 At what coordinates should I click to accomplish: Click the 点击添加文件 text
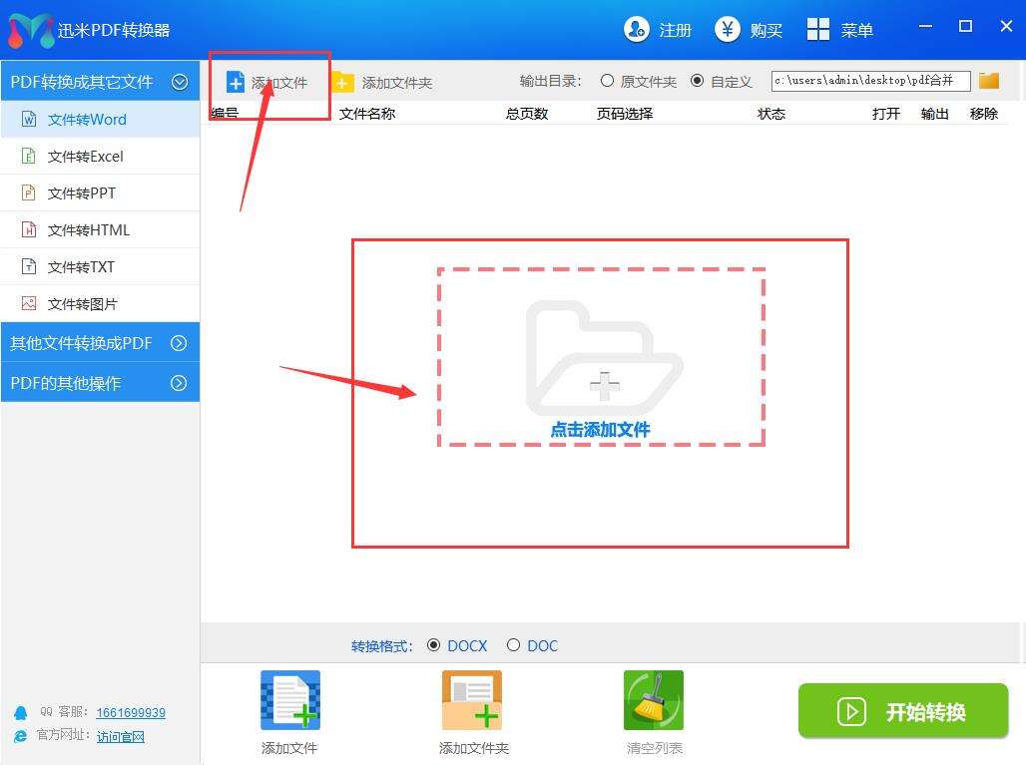click(600, 430)
